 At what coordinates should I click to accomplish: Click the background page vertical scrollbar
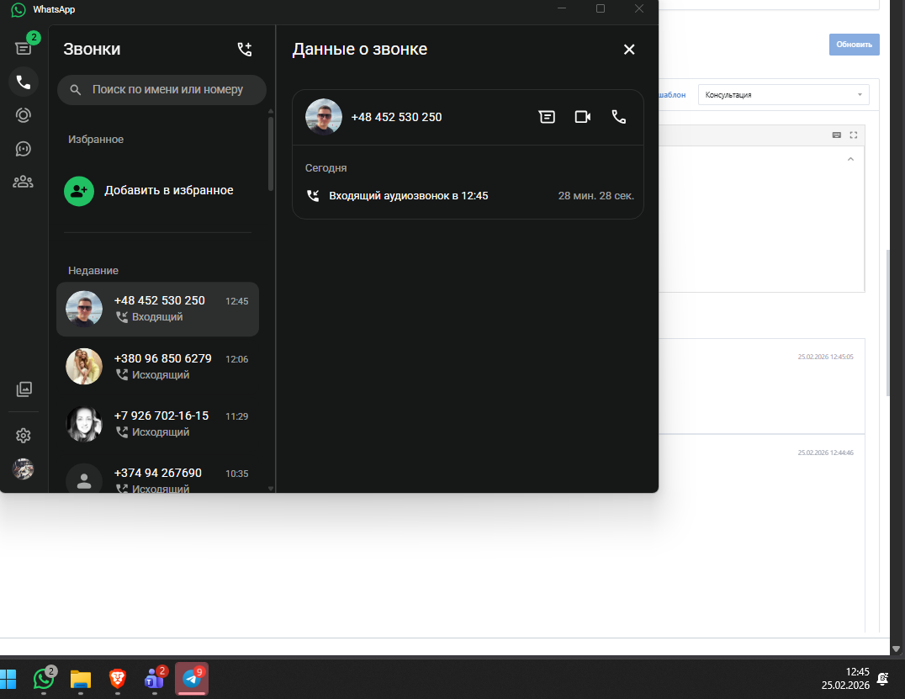coord(888,323)
